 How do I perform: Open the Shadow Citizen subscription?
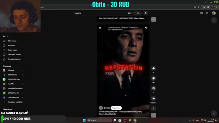click(13, 97)
